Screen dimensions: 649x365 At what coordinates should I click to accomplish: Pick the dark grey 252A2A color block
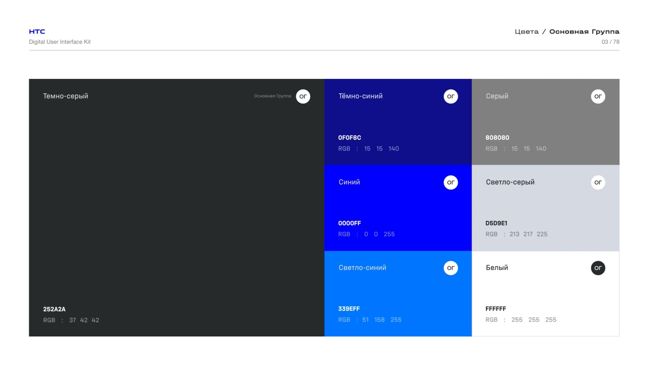[x=177, y=208]
